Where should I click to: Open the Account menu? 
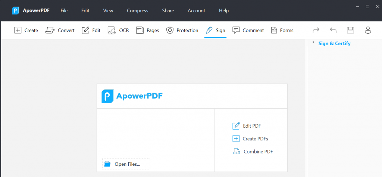pos(196,11)
